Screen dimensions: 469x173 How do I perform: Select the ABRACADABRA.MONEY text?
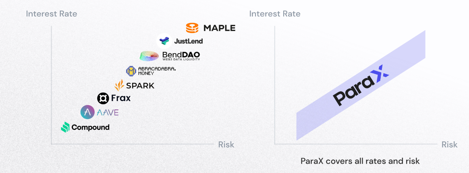157,71
